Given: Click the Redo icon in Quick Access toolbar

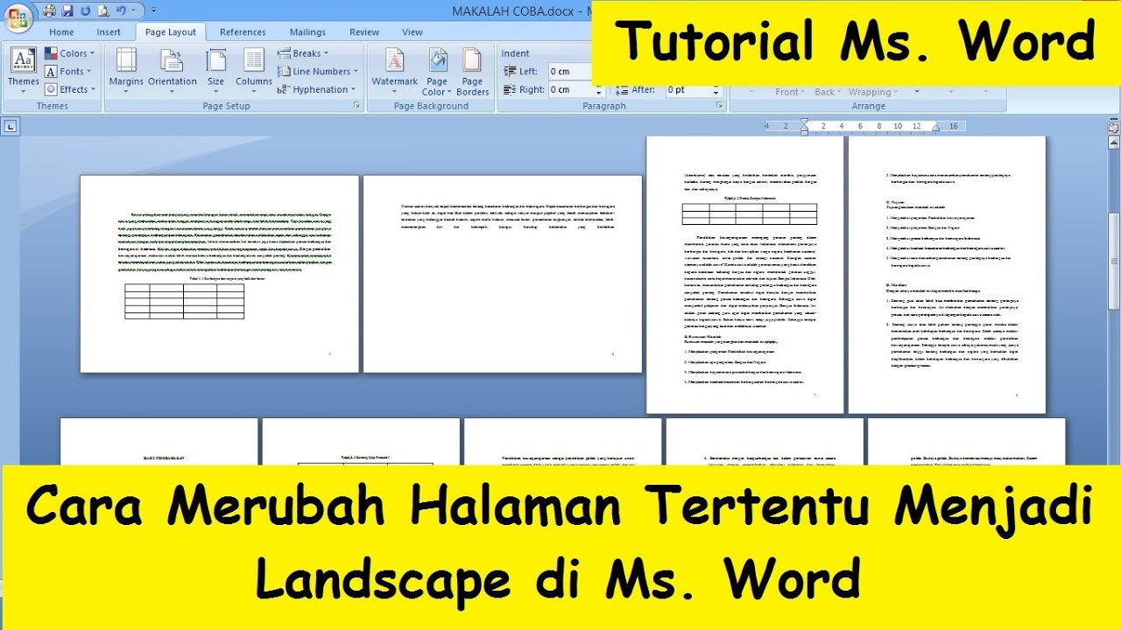Looking at the screenshot, I should 85,10.
